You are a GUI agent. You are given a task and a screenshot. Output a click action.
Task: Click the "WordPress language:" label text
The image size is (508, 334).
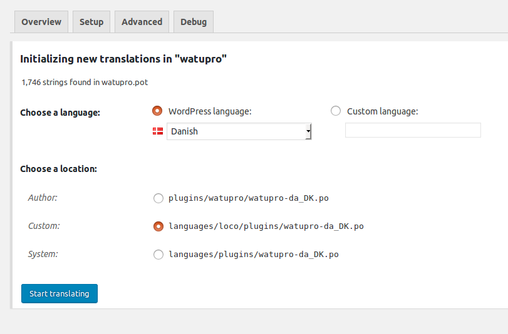210,111
